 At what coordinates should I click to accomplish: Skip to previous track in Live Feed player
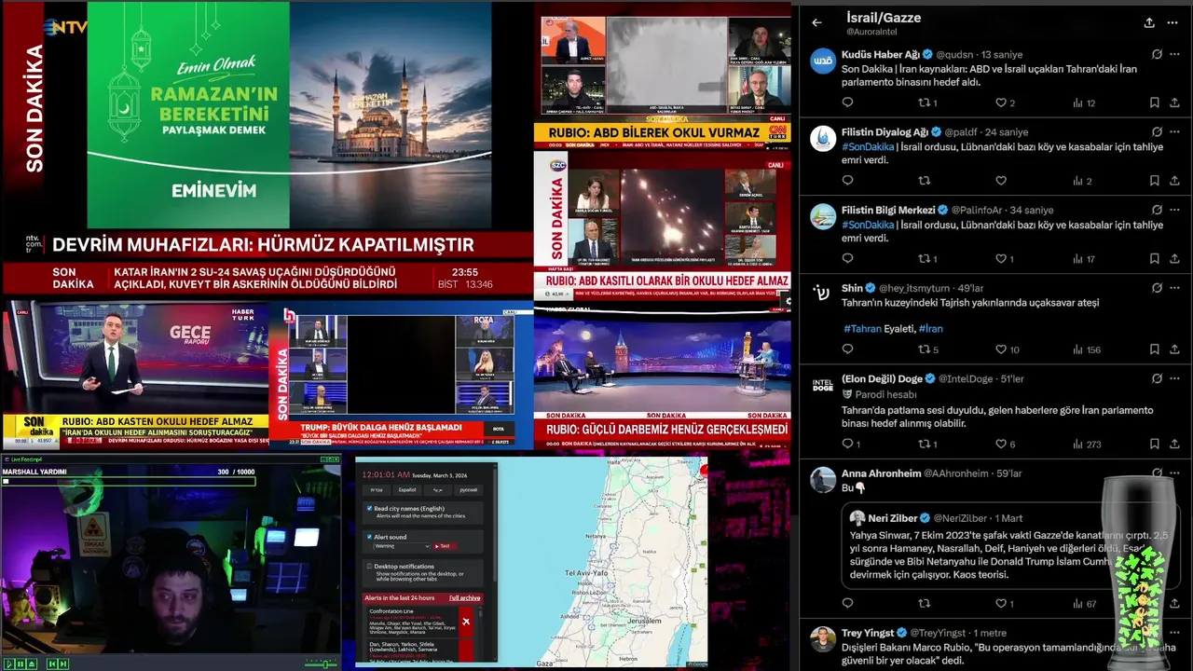click(x=52, y=664)
